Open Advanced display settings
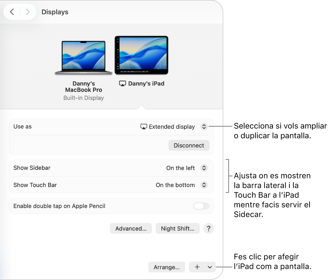The image size is (330, 280). click(131, 228)
